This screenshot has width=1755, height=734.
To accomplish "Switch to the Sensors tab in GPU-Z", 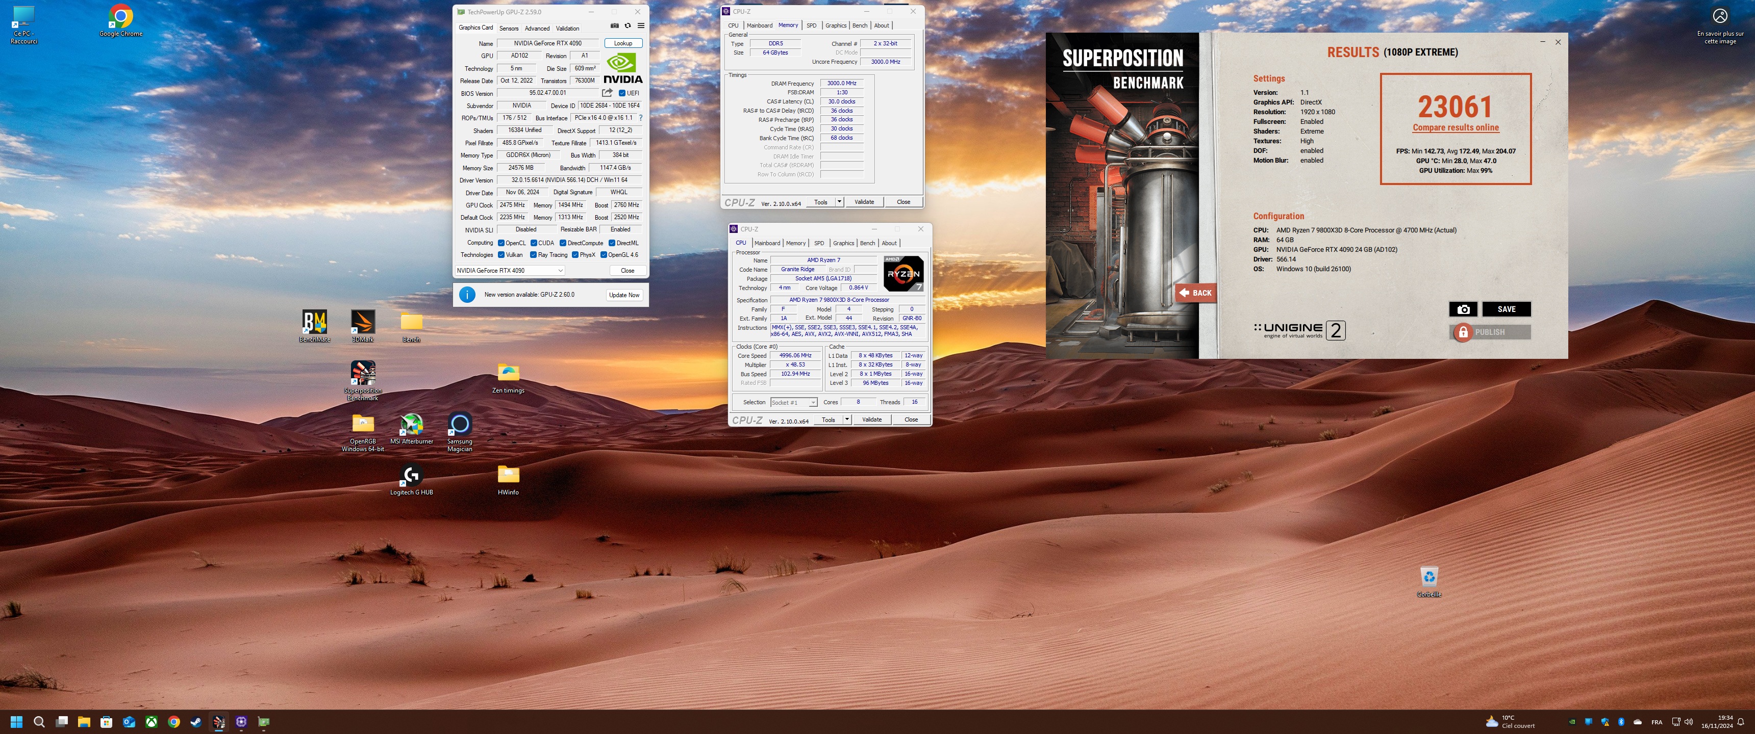I will coord(509,28).
